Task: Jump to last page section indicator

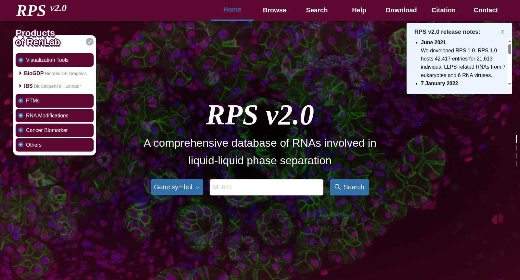Action: [516, 164]
